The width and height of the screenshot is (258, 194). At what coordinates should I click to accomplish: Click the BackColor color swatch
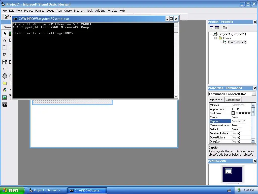click(x=233, y=113)
